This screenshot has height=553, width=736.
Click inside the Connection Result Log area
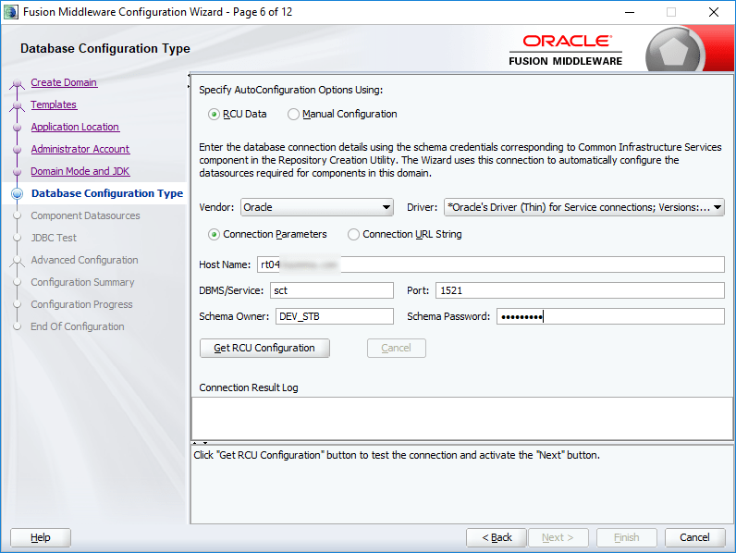pos(462,418)
